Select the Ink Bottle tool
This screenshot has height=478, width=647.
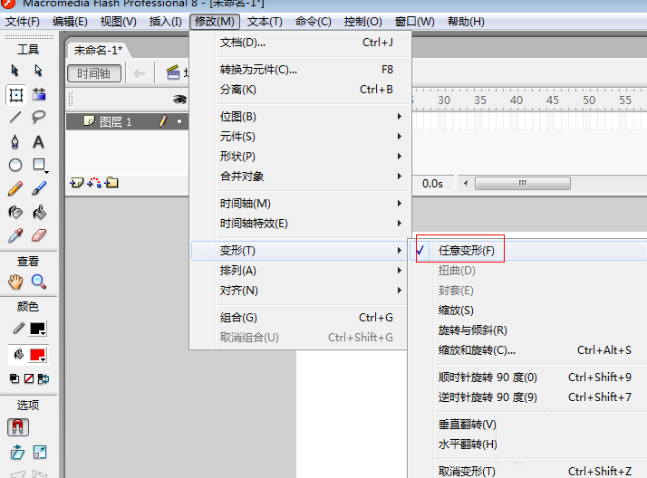pos(15,212)
